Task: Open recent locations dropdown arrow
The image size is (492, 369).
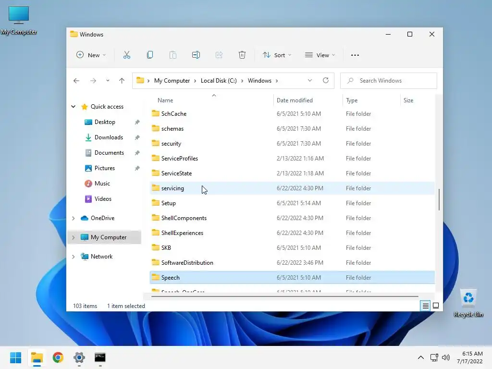Action: pyautogui.click(x=108, y=81)
